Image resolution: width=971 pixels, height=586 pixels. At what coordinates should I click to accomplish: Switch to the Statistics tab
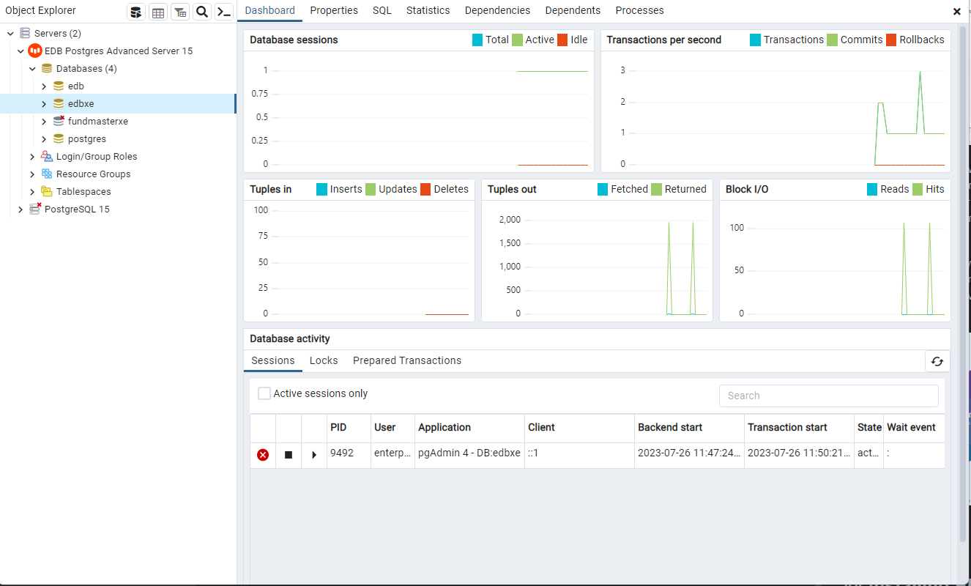pyautogui.click(x=428, y=10)
